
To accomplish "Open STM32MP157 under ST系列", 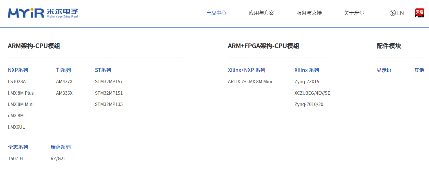I will pos(109,82).
